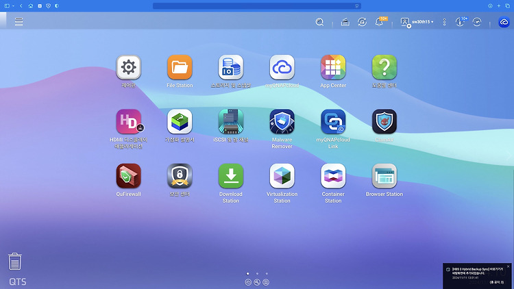Open the Control Panel (제어판) app
Viewport: 514px width, 289px height.
pos(129,67)
